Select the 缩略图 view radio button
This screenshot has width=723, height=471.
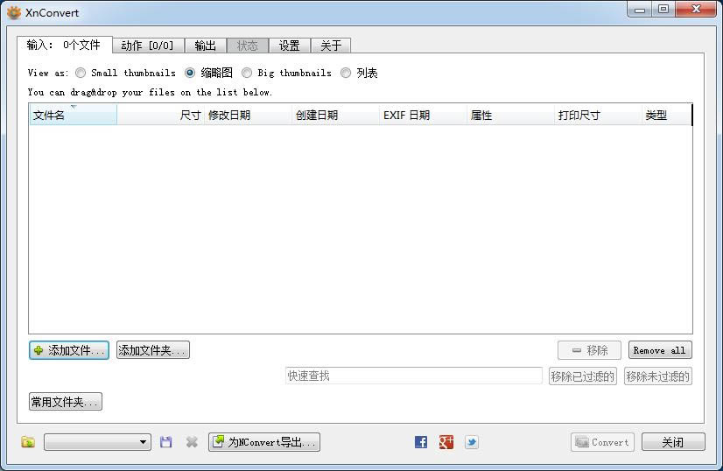tap(190, 73)
